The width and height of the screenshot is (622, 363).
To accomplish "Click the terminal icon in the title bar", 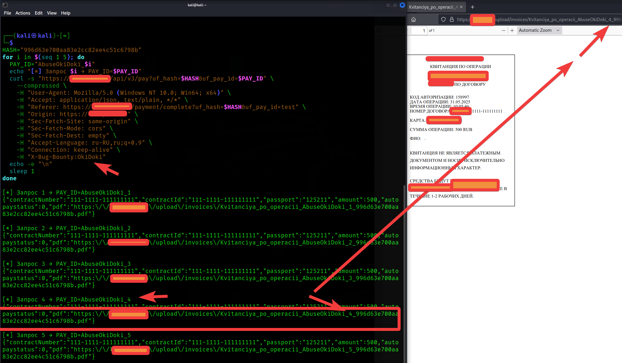I will point(5,5).
